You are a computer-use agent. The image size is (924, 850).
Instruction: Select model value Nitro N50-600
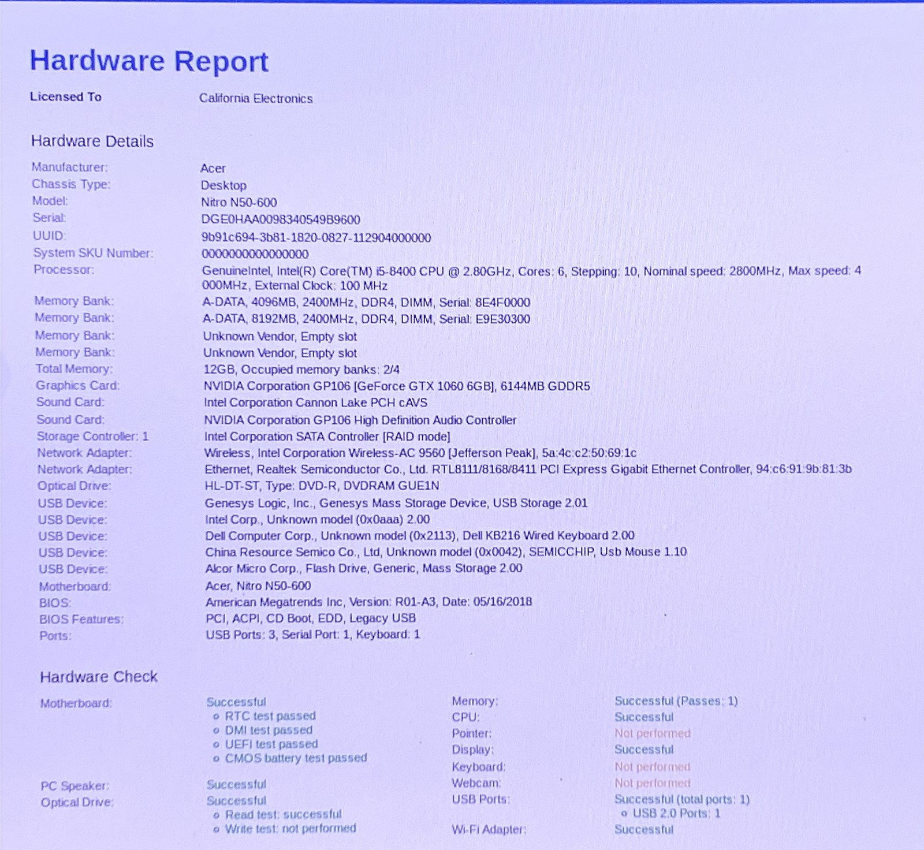click(239, 202)
